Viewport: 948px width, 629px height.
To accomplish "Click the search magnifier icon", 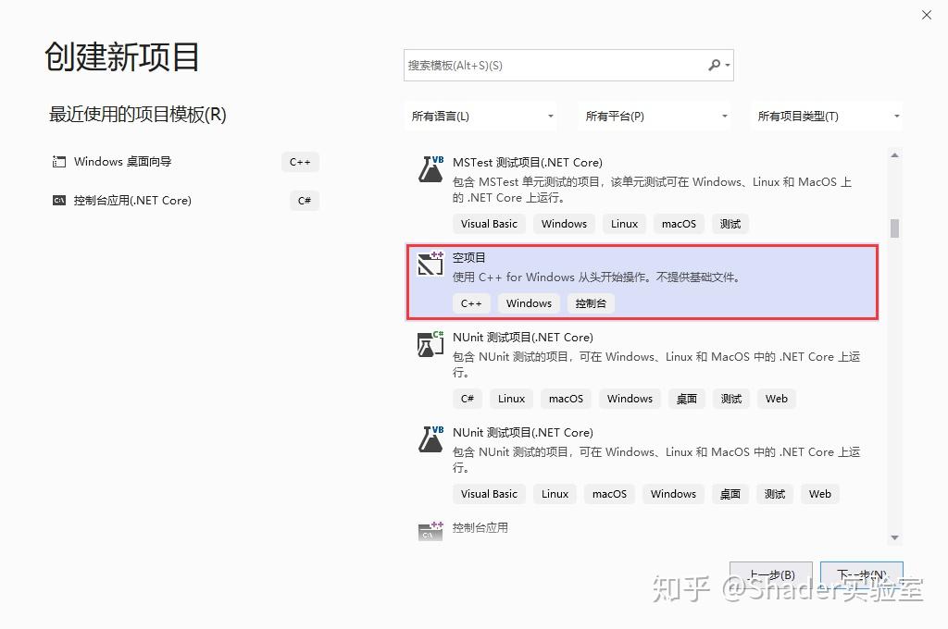I will (715, 65).
